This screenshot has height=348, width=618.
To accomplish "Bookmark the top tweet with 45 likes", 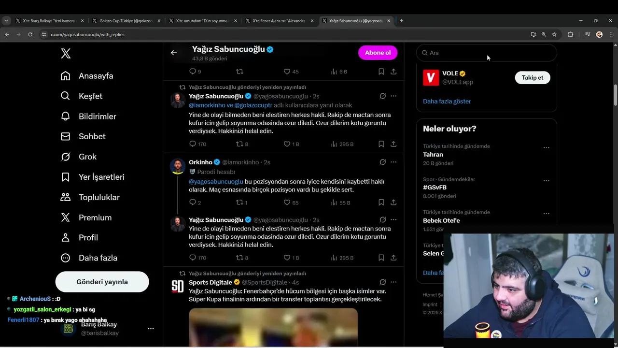I will 381,72.
